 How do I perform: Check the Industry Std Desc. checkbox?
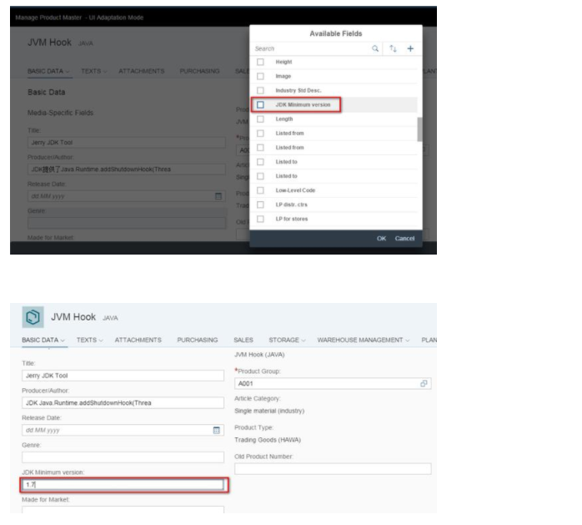click(260, 91)
